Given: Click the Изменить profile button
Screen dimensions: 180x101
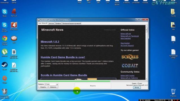Looking at the screenshot, I should [x=53, y=87].
